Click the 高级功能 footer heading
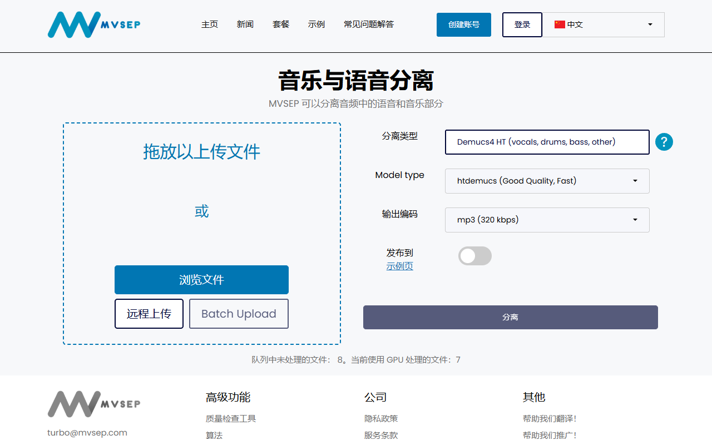Image resolution: width=712 pixels, height=445 pixels. (228, 397)
